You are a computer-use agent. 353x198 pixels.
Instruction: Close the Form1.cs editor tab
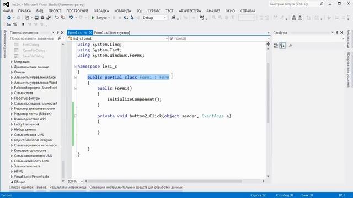click(x=90, y=32)
